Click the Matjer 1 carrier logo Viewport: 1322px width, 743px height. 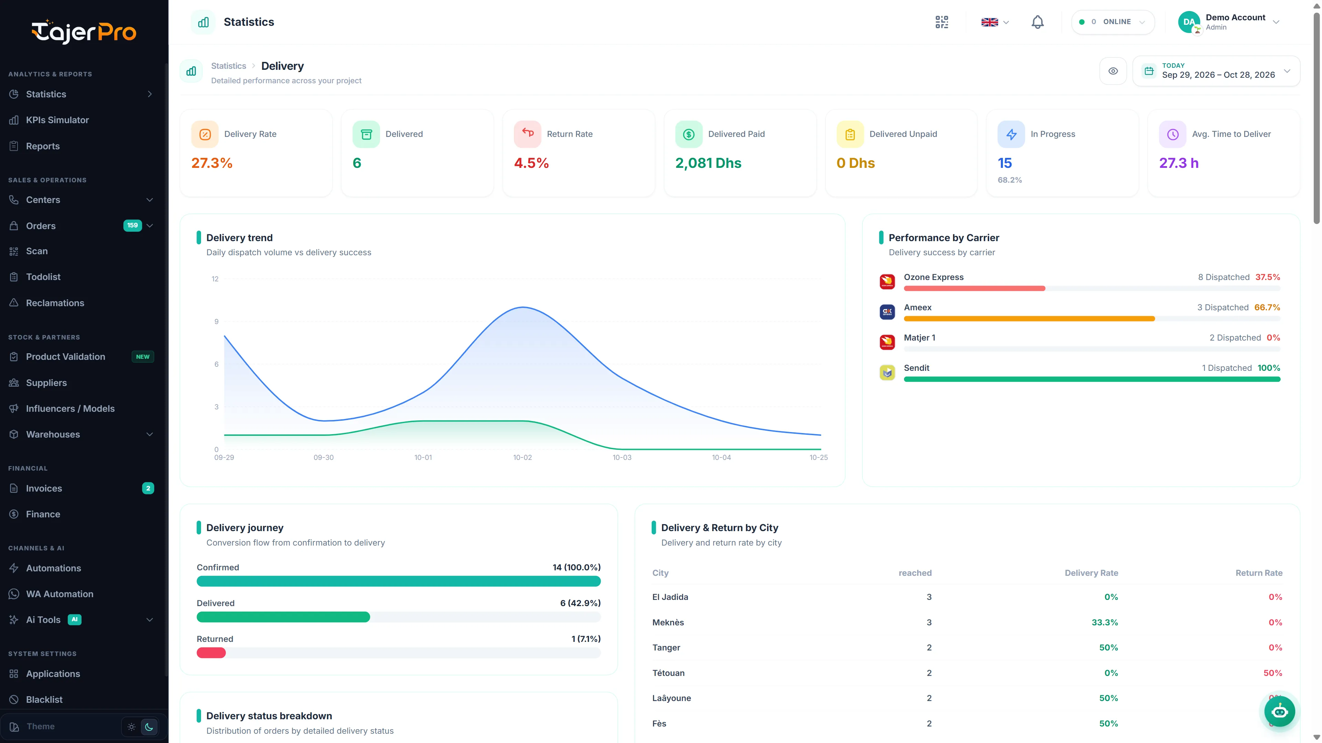click(887, 342)
